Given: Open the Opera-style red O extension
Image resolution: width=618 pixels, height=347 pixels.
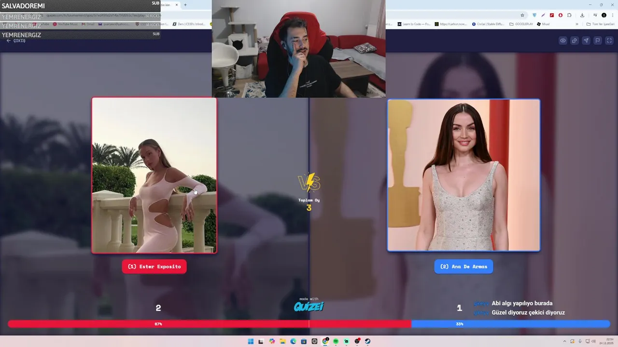Looking at the screenshot, I should pos(561,15).
